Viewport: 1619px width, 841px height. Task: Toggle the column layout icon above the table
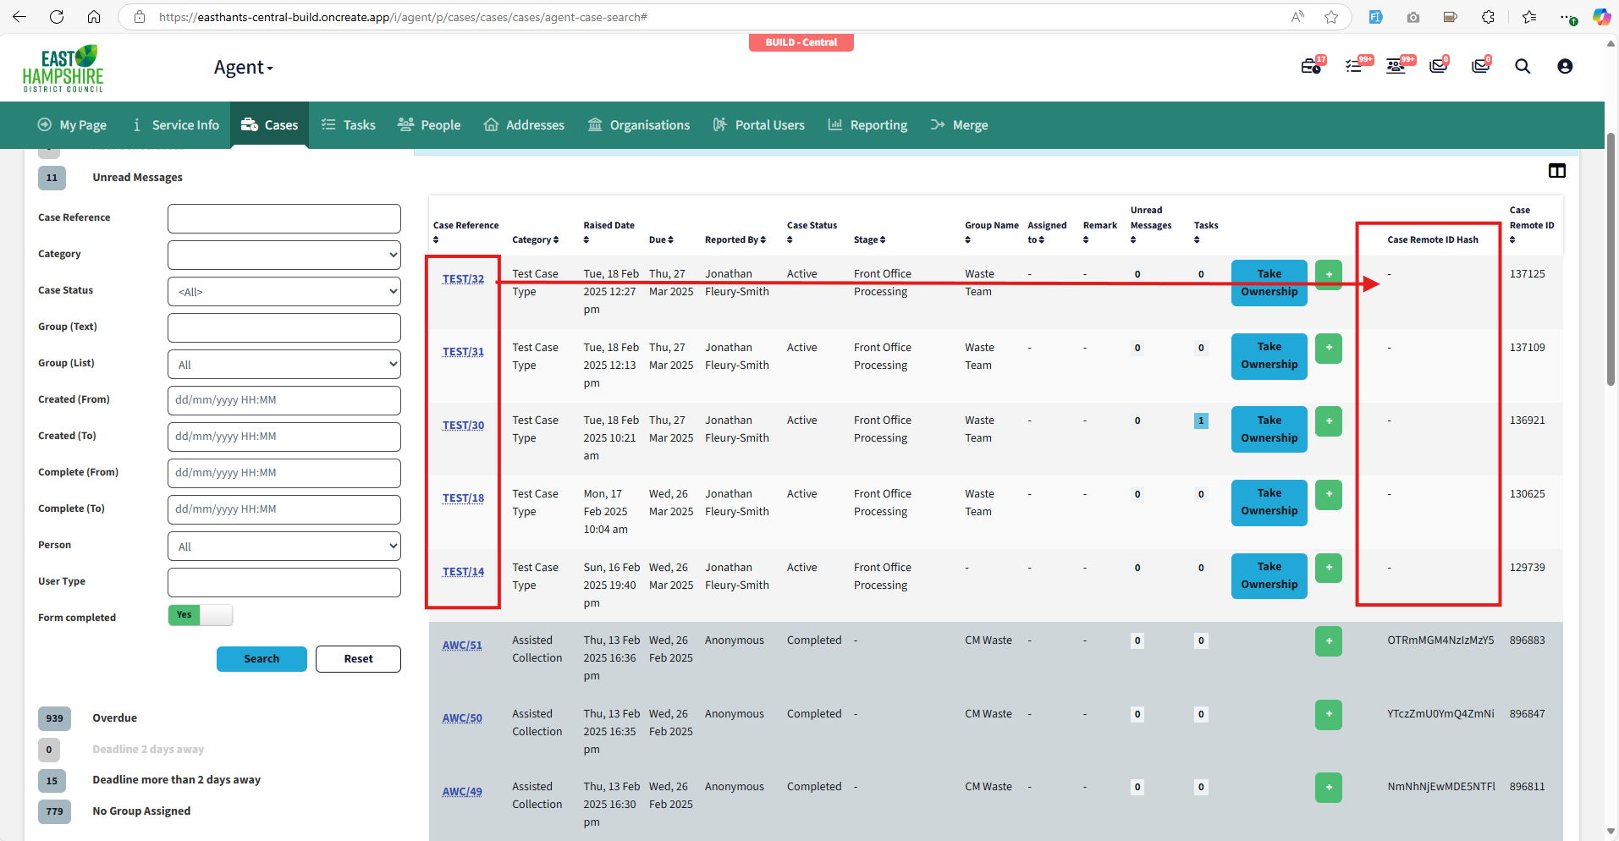click(x=1556, y=171)
